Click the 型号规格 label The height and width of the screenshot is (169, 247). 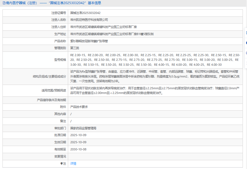click(60, 60)
